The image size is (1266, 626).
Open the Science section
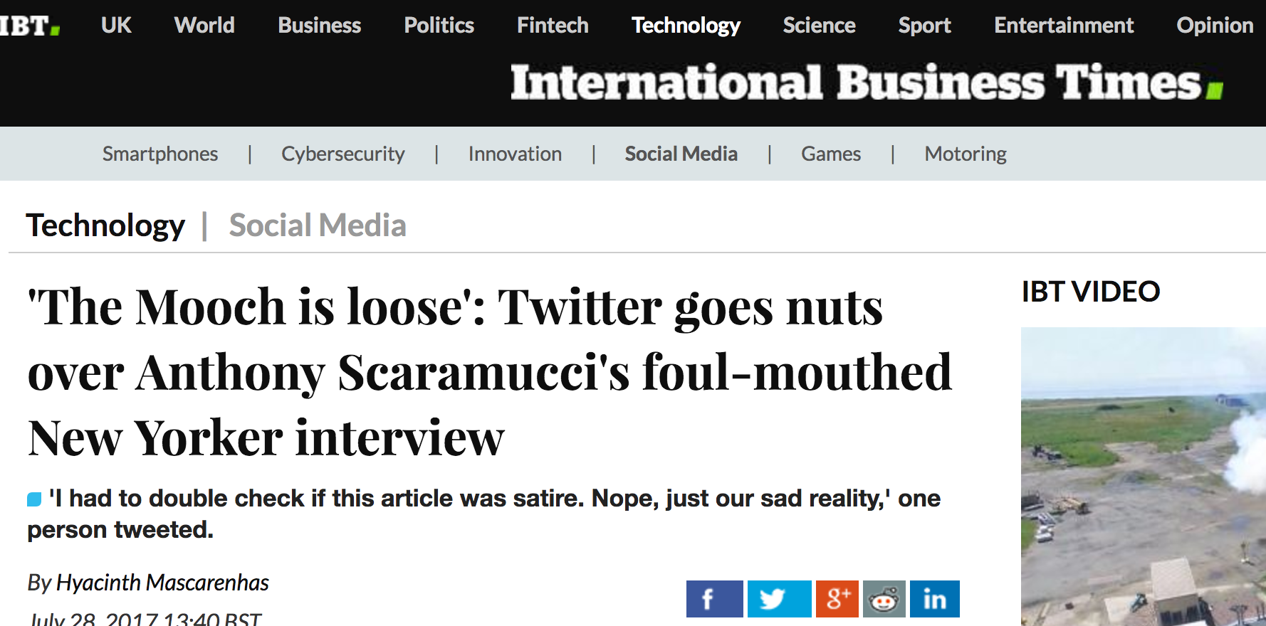819,26
